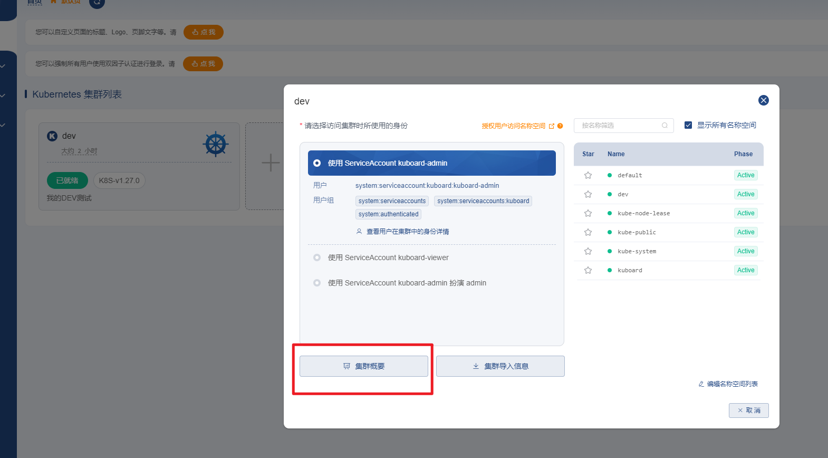Select kube-system namespace name
The image size is (828, 458).
point(637,251)
